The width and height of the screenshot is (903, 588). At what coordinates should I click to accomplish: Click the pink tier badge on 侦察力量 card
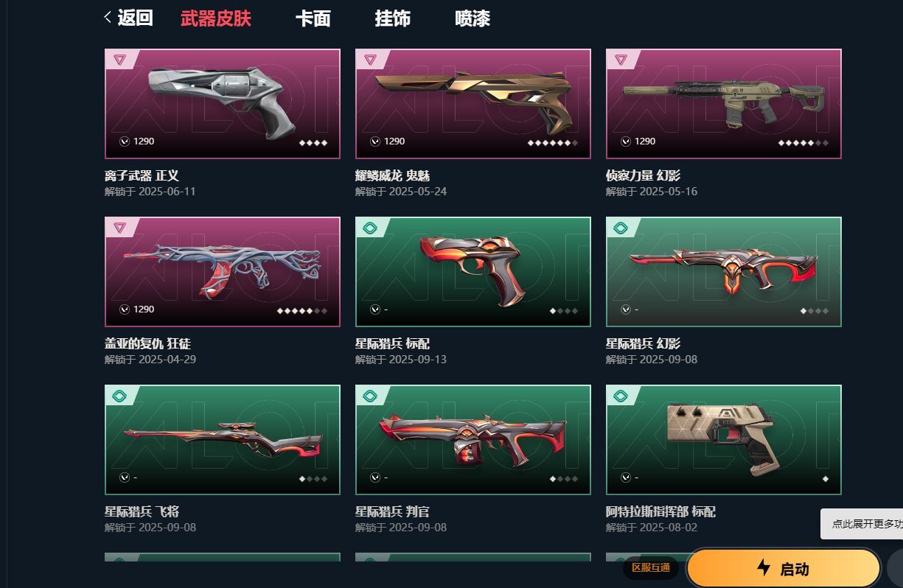tap(621, 60)
